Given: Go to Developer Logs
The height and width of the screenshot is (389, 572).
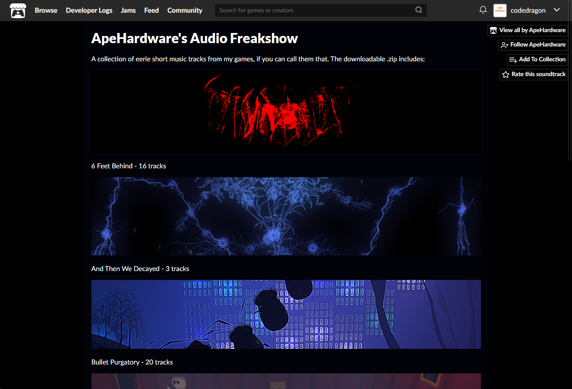Looking at the screenshot, I should coord(89,10).
